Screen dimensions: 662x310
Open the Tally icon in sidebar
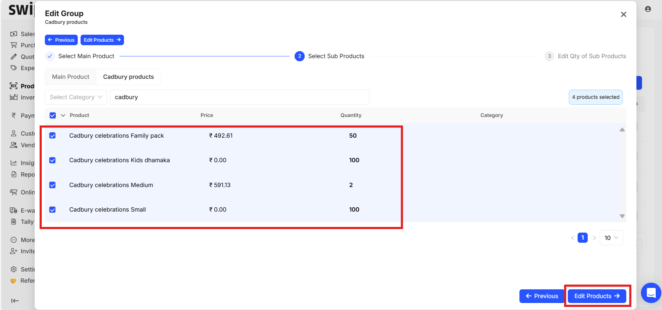[14, 221]
